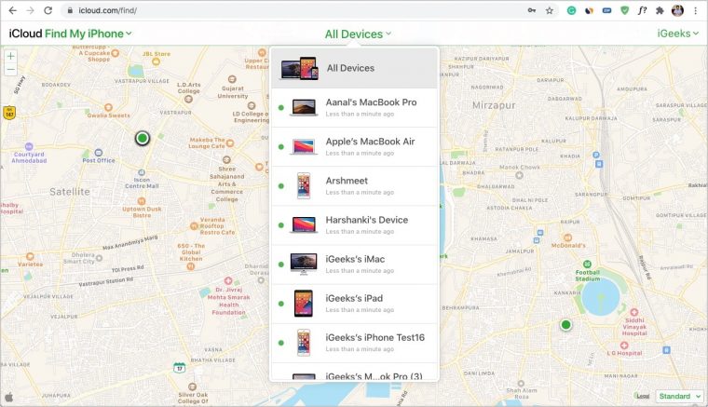Select All Devices in the list

click(x=354, y=68)
